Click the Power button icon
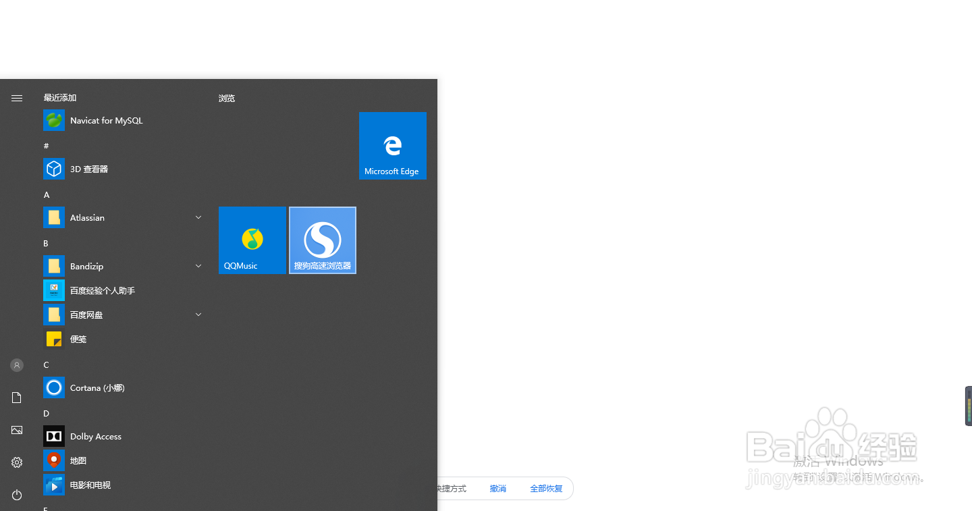Screen dimensions: 972x511 pos(17,495)
